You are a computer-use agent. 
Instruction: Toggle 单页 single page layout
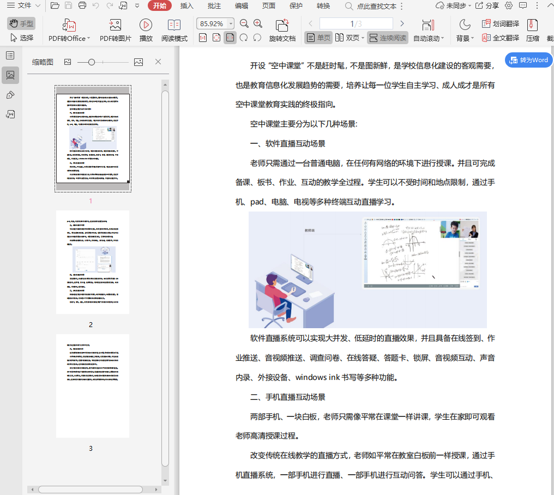click(x=318, y=38)
